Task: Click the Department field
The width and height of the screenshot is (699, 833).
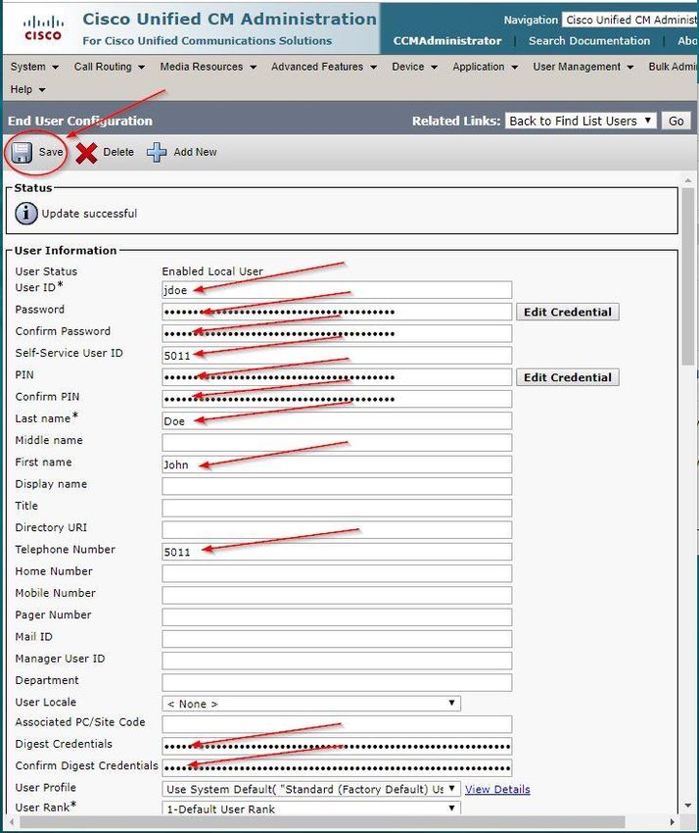Action: (x=337, y=682)
